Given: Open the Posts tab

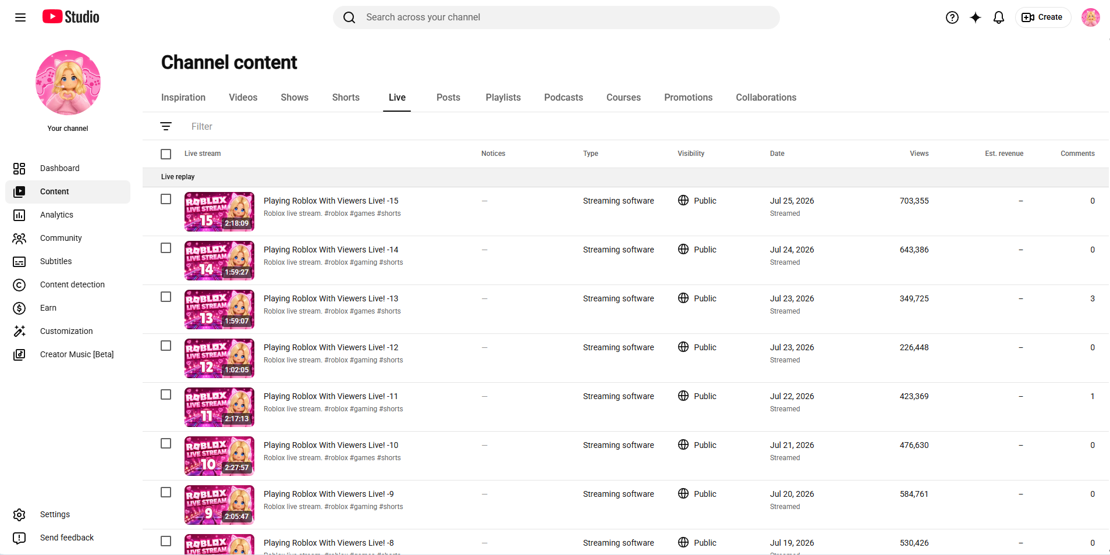Looking at the screenshot, I should 448,97.
